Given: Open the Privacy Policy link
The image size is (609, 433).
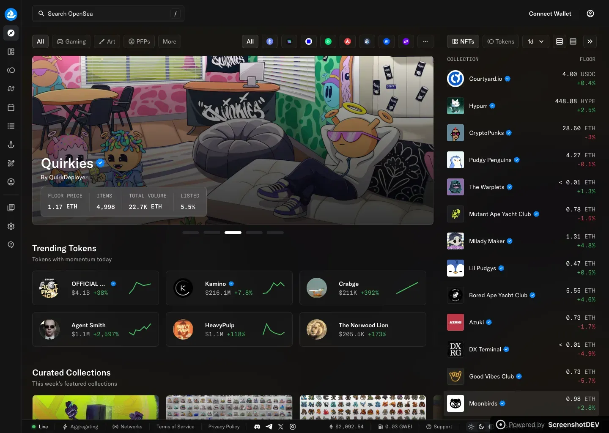Looking at the screenshot, I should click(x=224, y=427).
